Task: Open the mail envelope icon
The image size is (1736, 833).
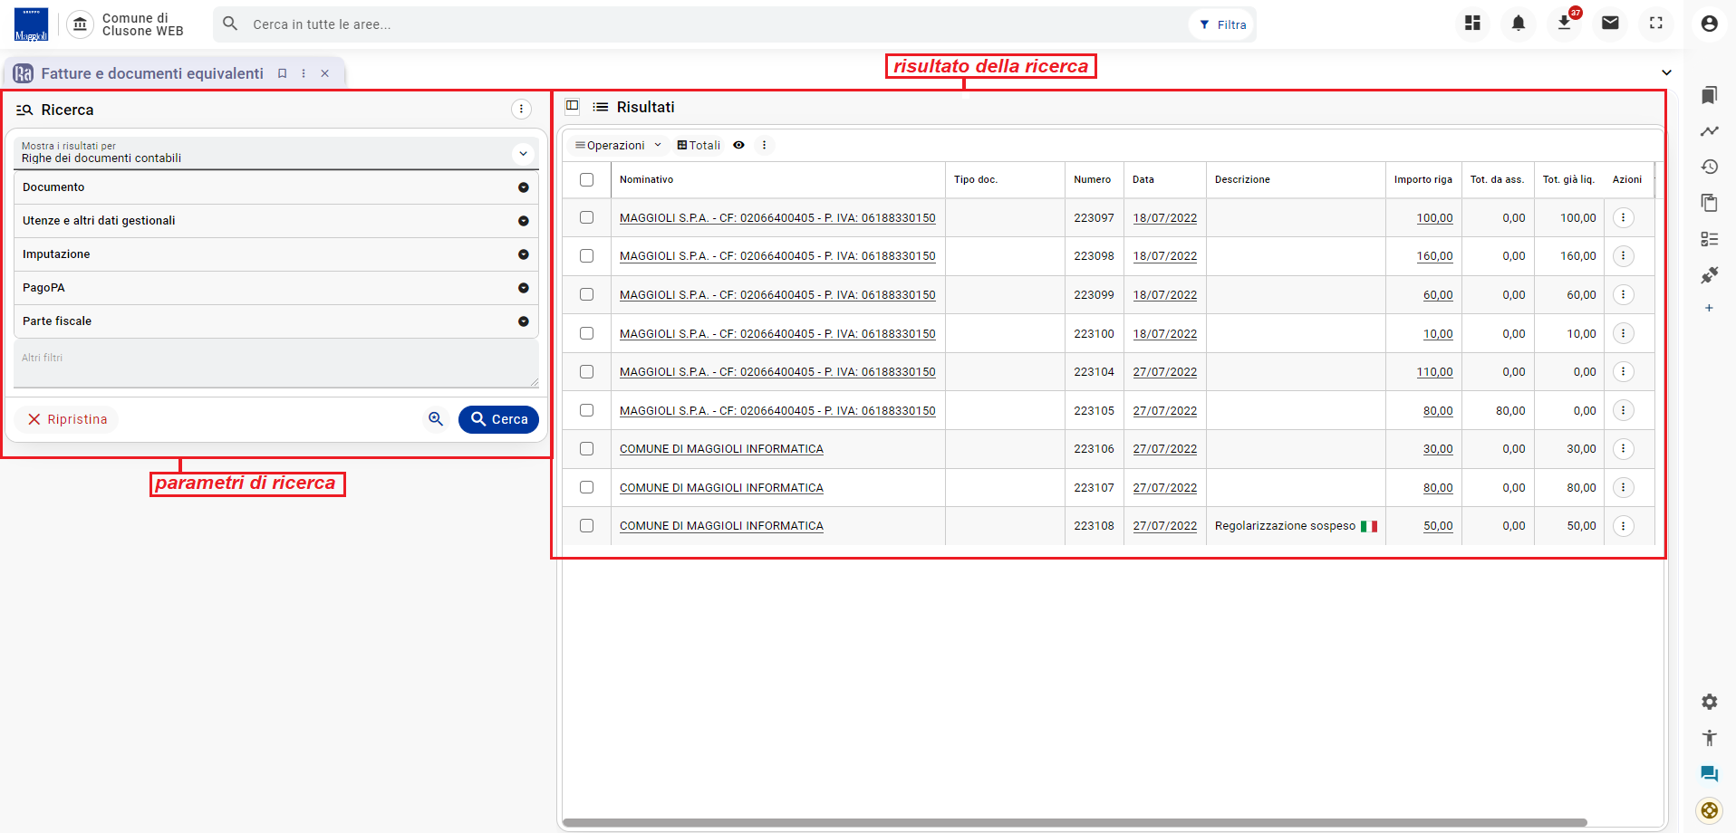Action: [1610, 24]
